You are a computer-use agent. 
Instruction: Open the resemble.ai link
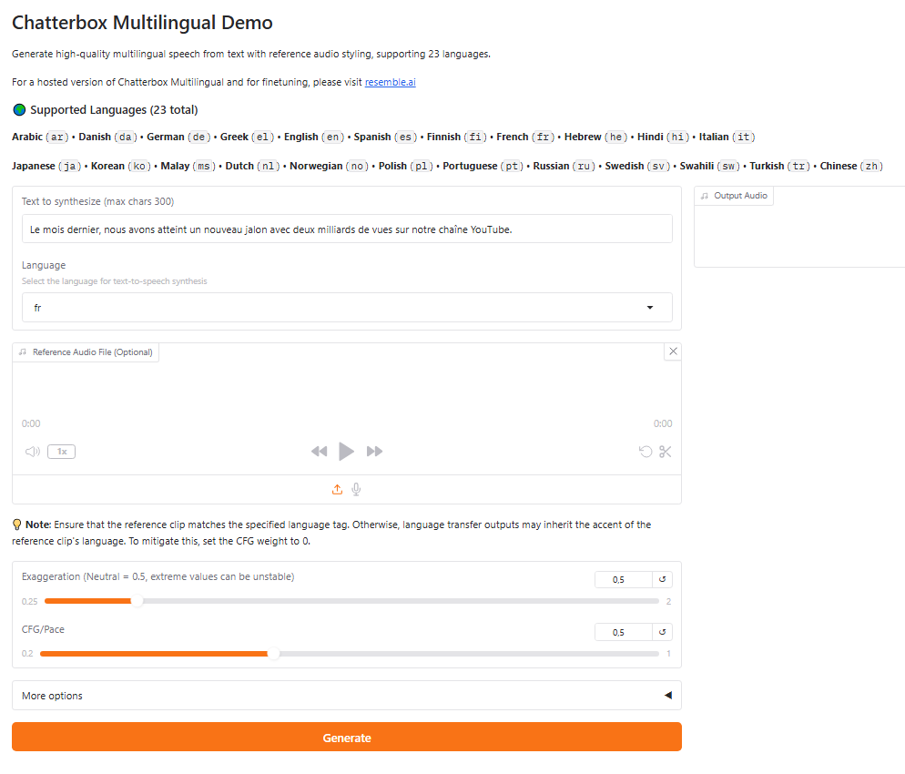click(391, 82)
